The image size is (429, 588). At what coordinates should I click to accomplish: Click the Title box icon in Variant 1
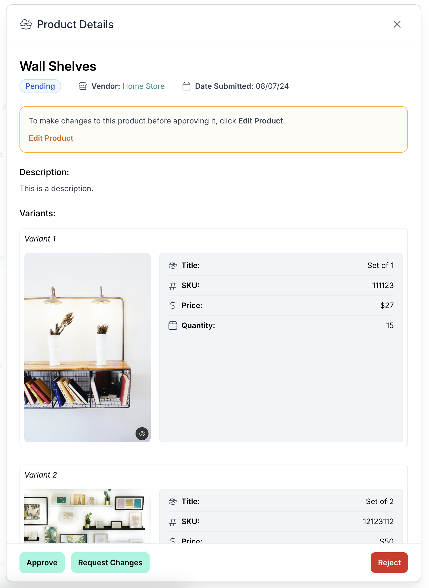[x=173, y=265]
